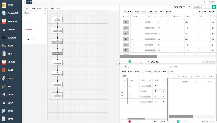The height and width of the screenshot is (123, 217).
Task: Open the truck icon sidebar module
Action: click(x=4, y=37)
